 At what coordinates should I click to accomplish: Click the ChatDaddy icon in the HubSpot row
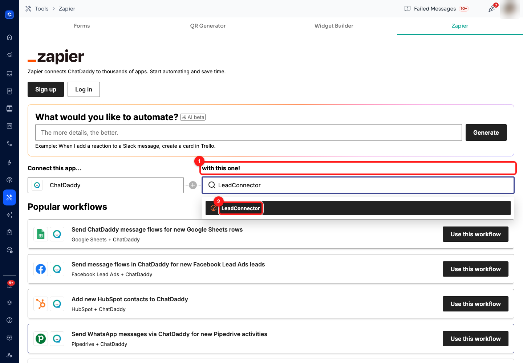coord(57,304)
